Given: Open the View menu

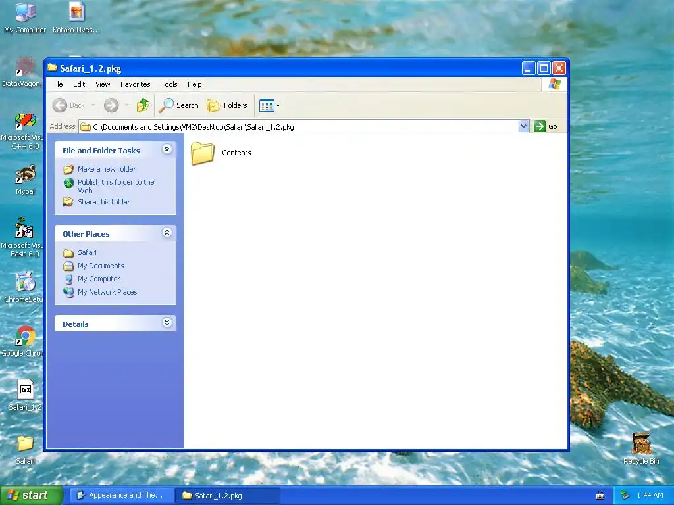Looking at the screenshot, I should coord(103,84).
